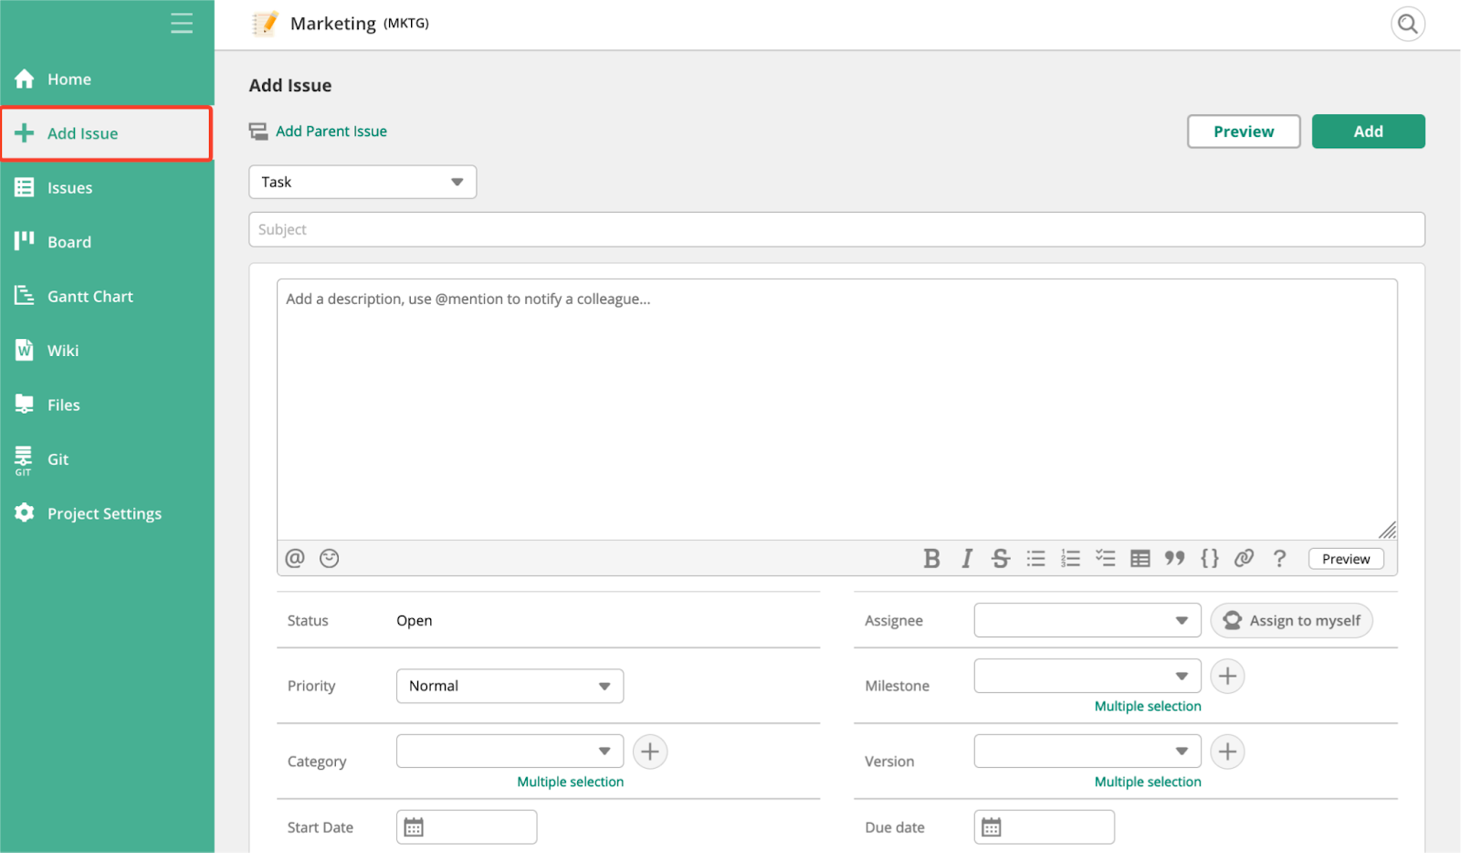Open Gantt Chart from sidebar
The height and width of the screenshot is (853, 1461).
107,296
